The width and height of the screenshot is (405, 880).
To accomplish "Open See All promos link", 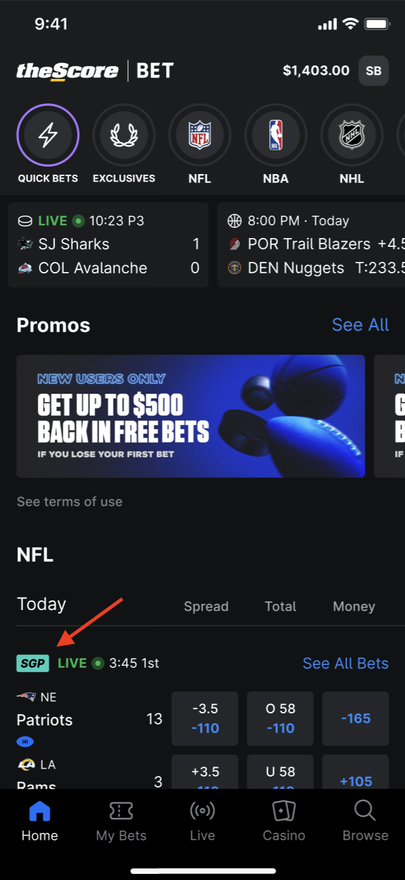I will (360, 325).
